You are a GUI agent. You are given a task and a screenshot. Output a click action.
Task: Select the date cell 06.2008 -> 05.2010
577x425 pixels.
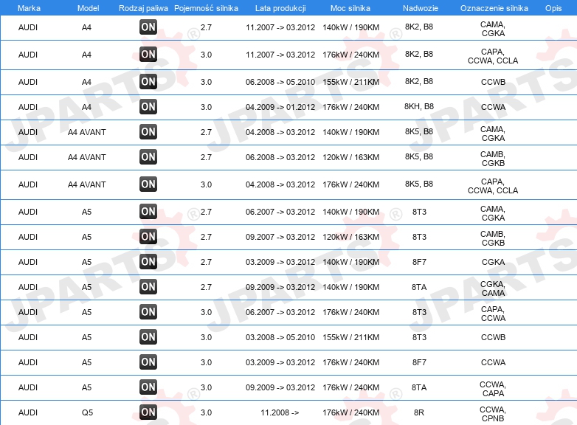[280, 82]
